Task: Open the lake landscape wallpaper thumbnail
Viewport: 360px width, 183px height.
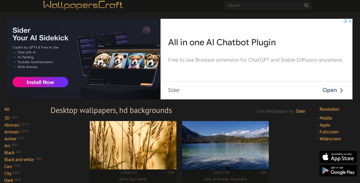Action: click(x=225, y=145)
